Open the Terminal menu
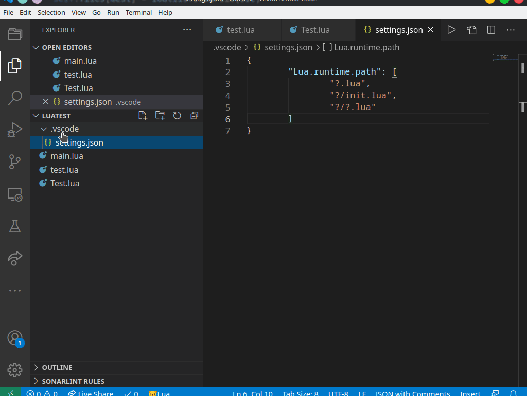Image resolution: width=527 pixels, height=396 pixels. click(138, 13)
